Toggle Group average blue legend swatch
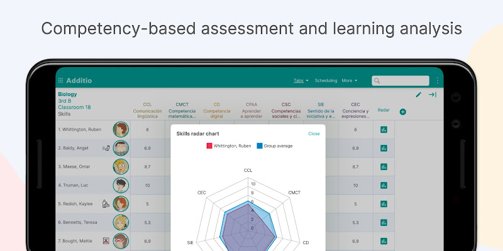This screenshot has height=251, width=503. pyautogui.click(x=260, y=146)
